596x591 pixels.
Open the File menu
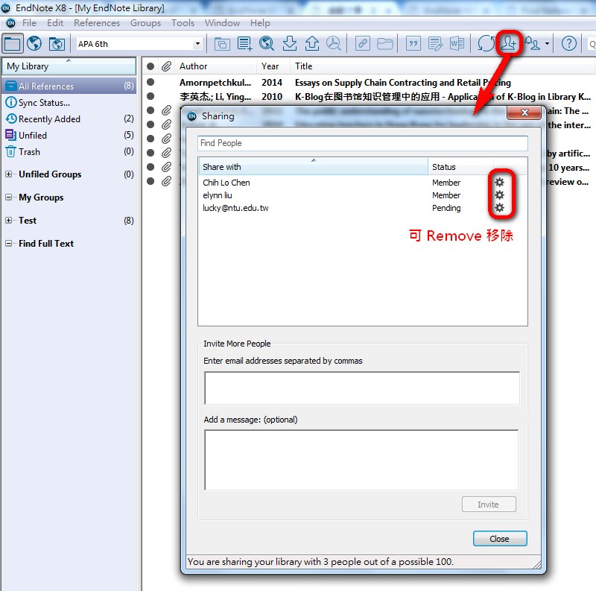pos(29,23)
